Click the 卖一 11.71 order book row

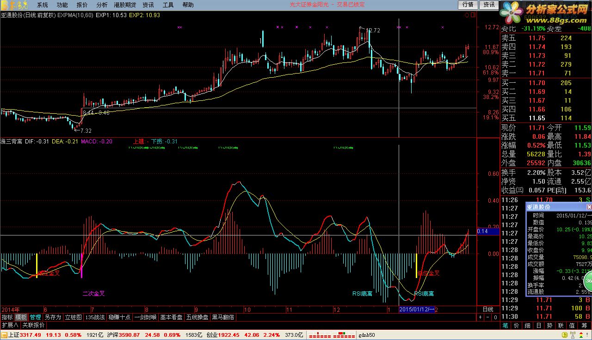[546, 73]
